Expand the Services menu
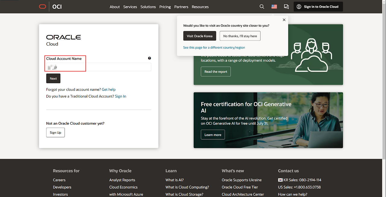 [x=130, y=7]
